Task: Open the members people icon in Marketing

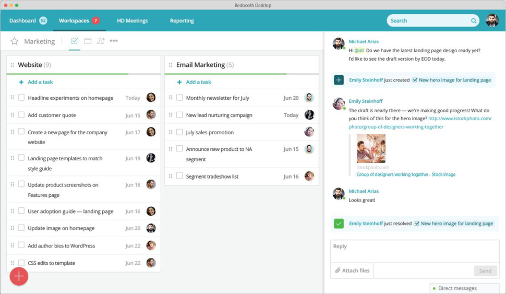Action: (101, 41)
